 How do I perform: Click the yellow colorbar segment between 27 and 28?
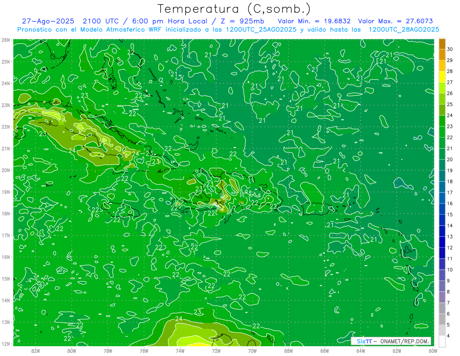tap(442, 77)
